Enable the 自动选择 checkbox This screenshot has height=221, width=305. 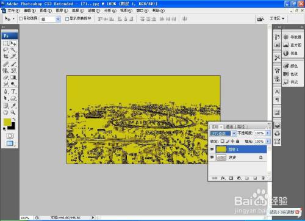(x=21, y=19)
